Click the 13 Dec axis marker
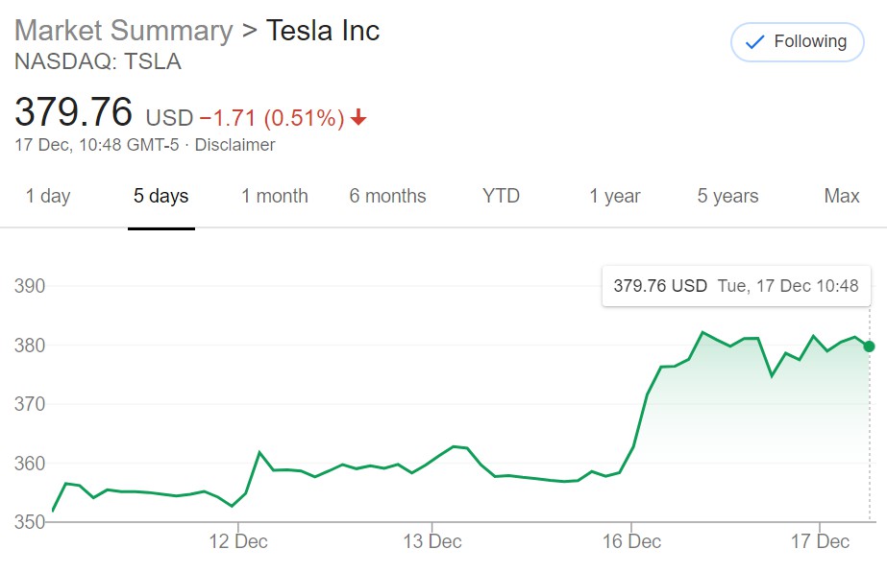Viewport: 887px width, 573px height. 432,541
